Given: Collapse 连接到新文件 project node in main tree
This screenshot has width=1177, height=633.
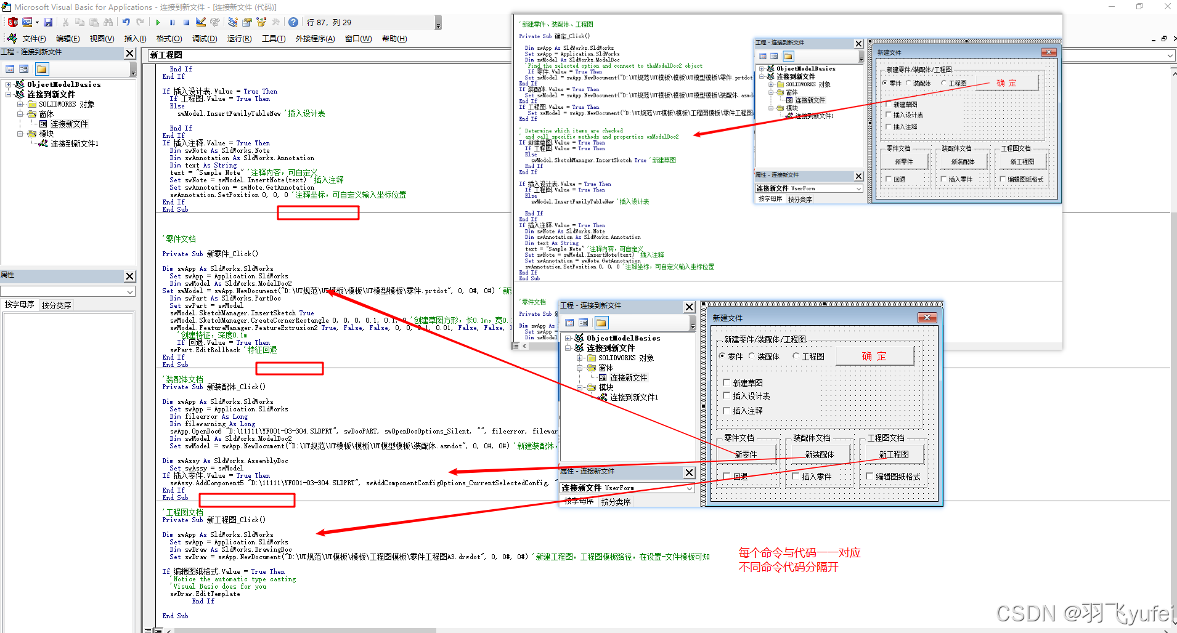Looking at the screenshot, I should click(9, 94).
